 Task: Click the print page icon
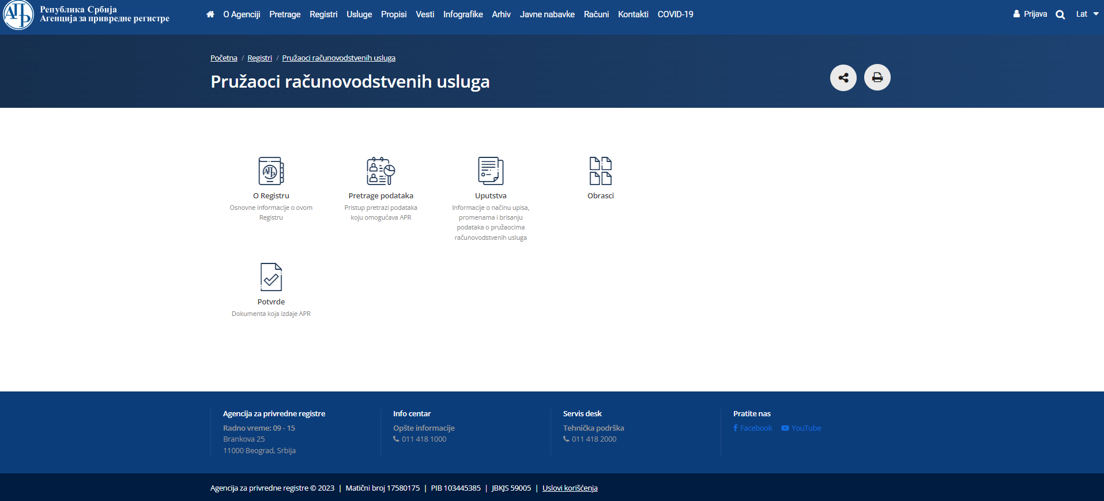pyautogui.click(x=877, y=78)
